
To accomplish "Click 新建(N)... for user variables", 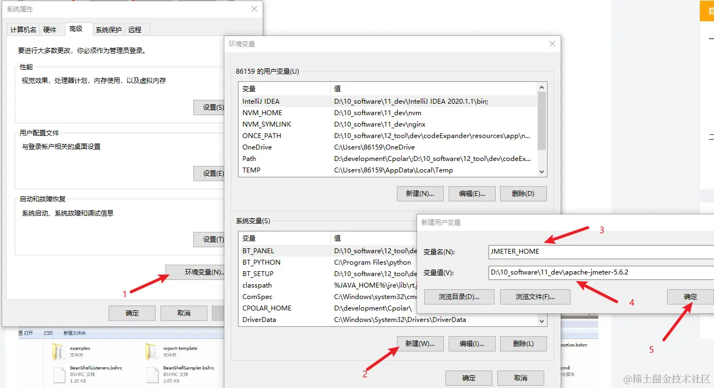I will pyautogui.click(x=420, y=193).
